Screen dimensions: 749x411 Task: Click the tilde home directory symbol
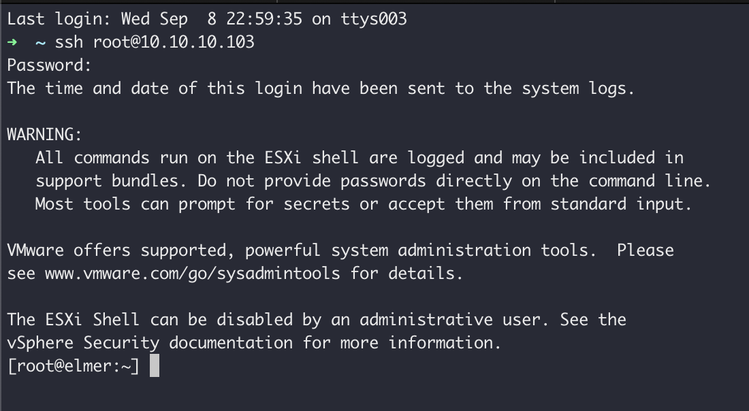point(41,43)
